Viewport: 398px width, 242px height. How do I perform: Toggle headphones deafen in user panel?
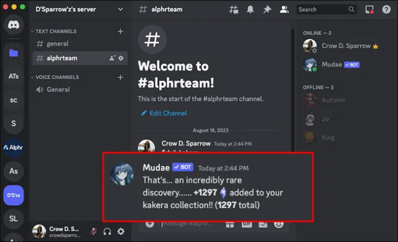pyautogui.click(x=107, y=232)
